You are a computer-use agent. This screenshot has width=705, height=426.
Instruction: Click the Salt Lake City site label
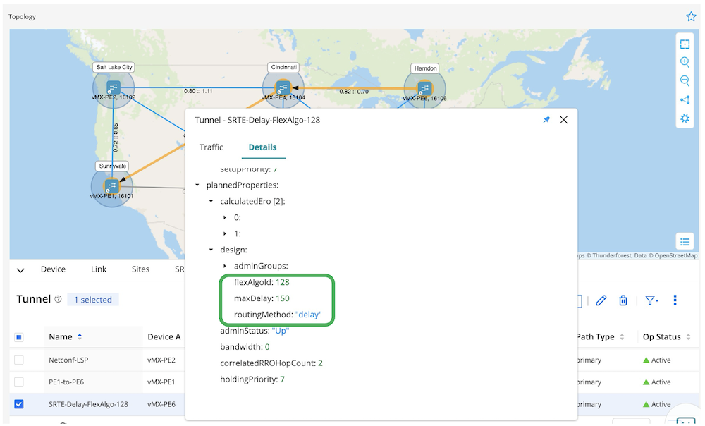point(114,67)
